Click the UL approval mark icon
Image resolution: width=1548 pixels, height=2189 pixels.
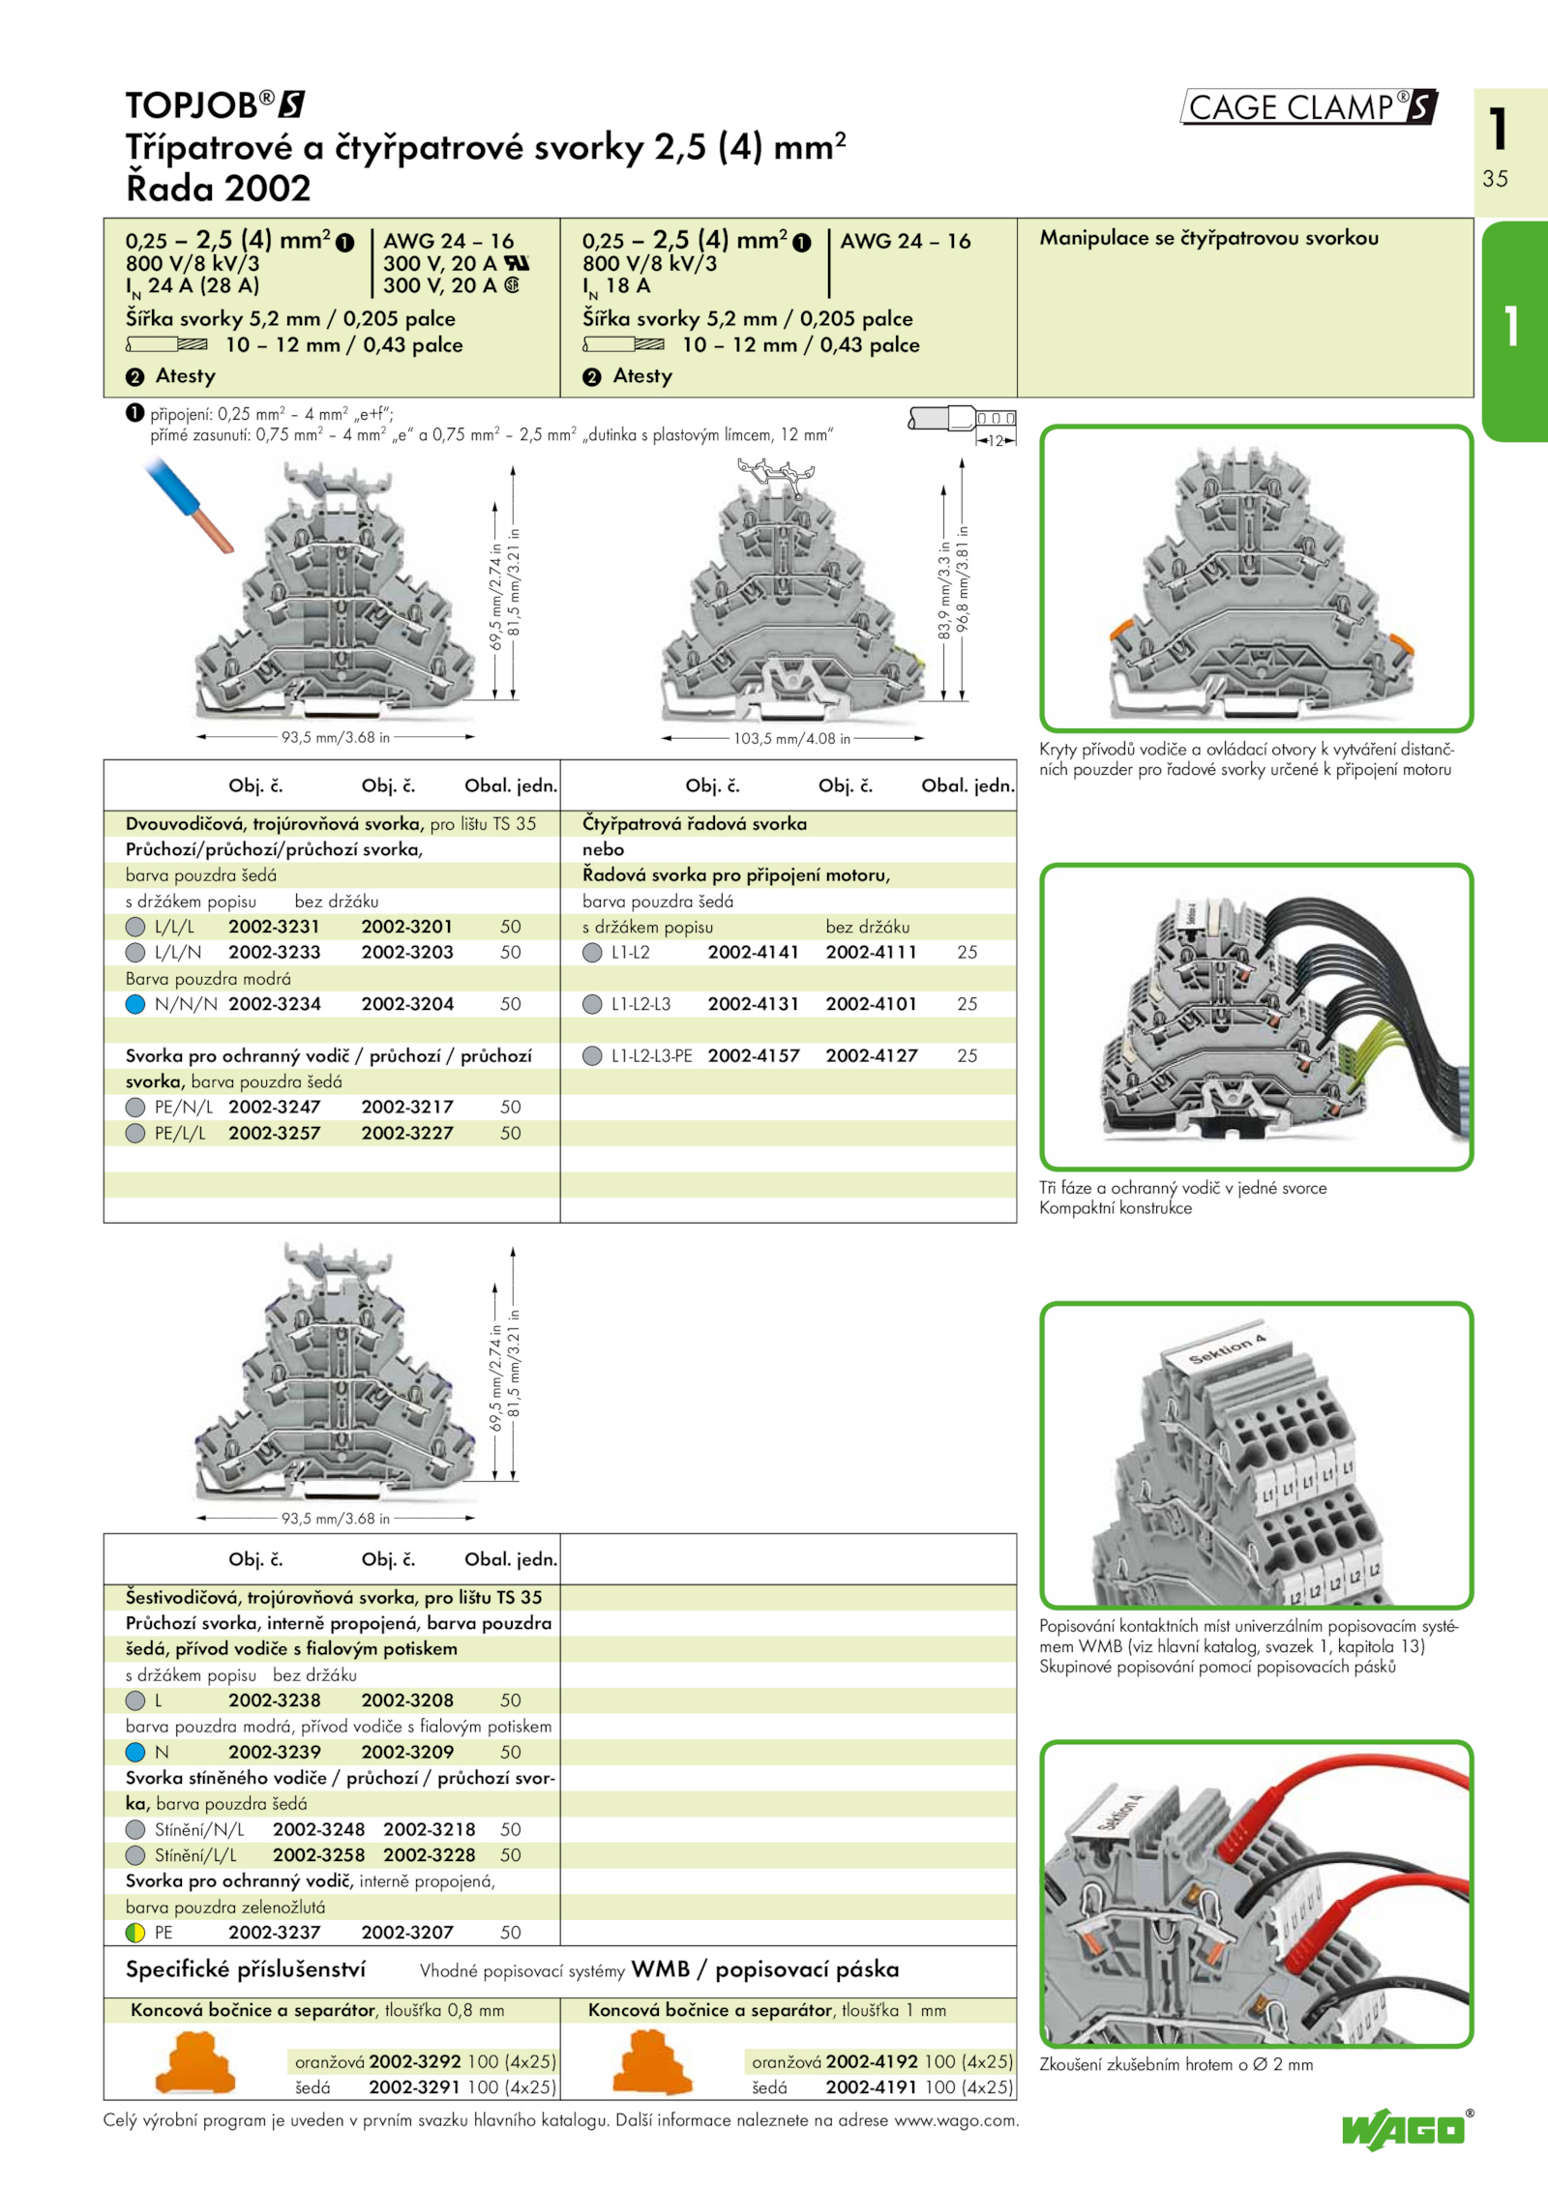[x=517, y=263]
